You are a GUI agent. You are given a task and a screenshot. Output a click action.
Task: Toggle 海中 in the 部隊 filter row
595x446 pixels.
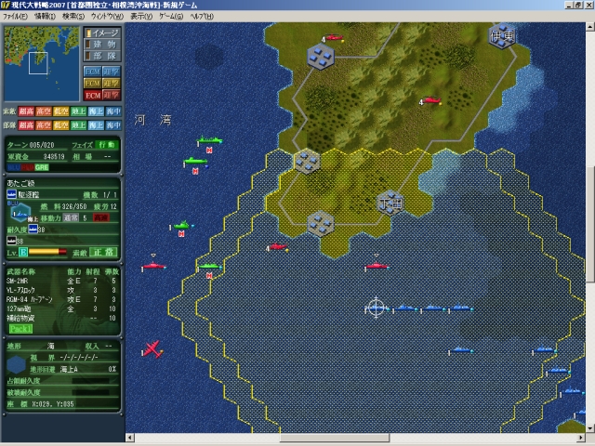coord(113,125)
